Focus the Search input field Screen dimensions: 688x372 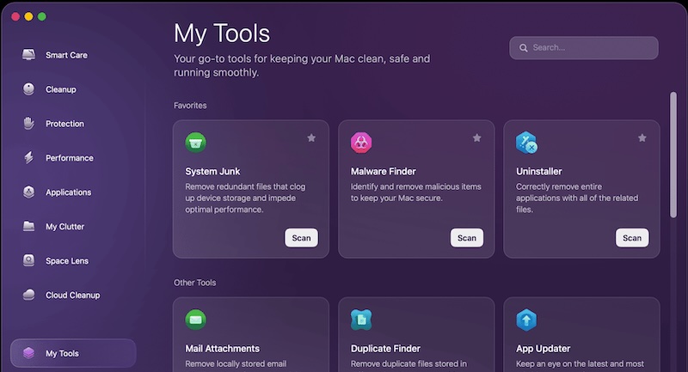point(584,48)
